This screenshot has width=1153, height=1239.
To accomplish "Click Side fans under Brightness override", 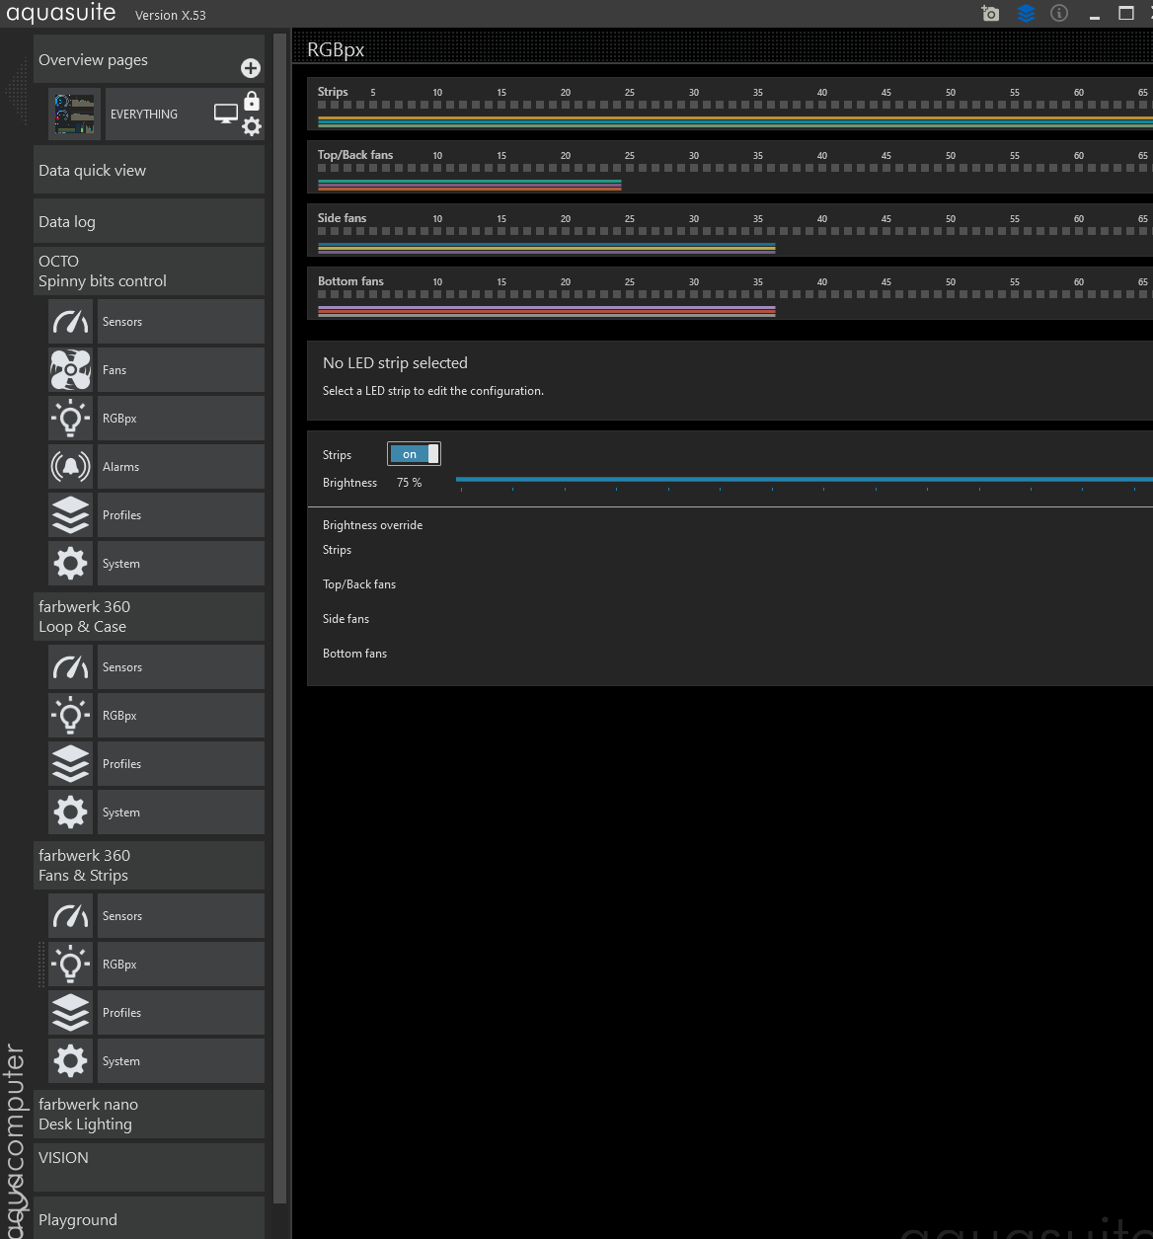I will [x=346, y=619].
